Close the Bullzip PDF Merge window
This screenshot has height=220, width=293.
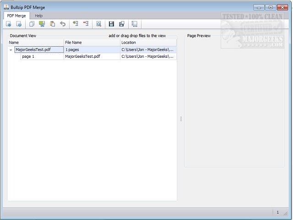[x=282, y=7]
